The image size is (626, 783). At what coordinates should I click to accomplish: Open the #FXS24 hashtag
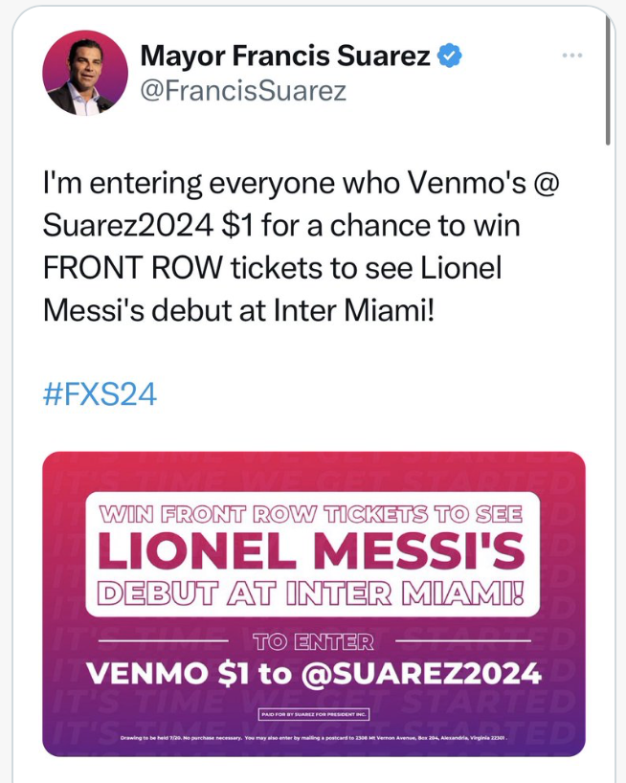[100, 394]
